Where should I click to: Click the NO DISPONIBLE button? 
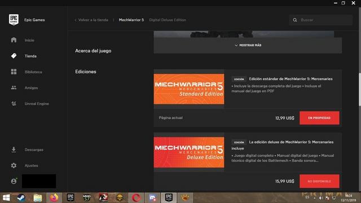point(319,181)
